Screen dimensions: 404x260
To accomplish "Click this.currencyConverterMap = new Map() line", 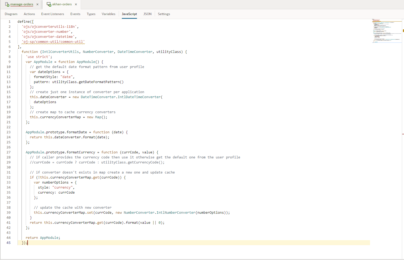I will [x=68, y=117].
